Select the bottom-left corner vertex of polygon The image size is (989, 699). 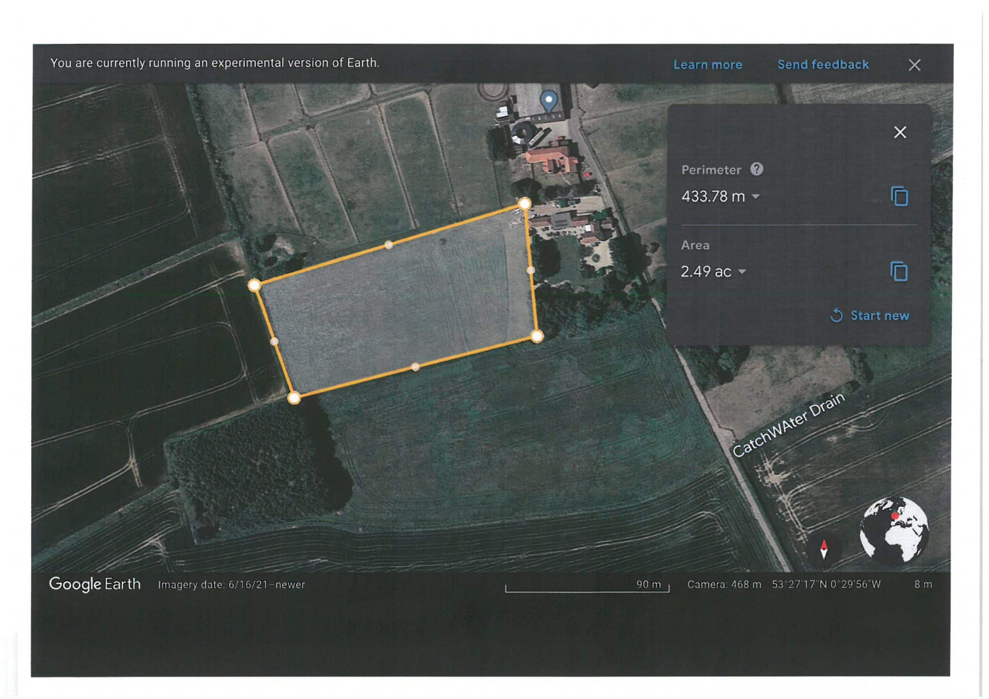[294, 398]
